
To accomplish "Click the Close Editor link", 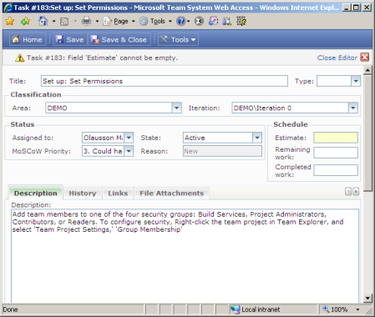I will tap(337, 58).
